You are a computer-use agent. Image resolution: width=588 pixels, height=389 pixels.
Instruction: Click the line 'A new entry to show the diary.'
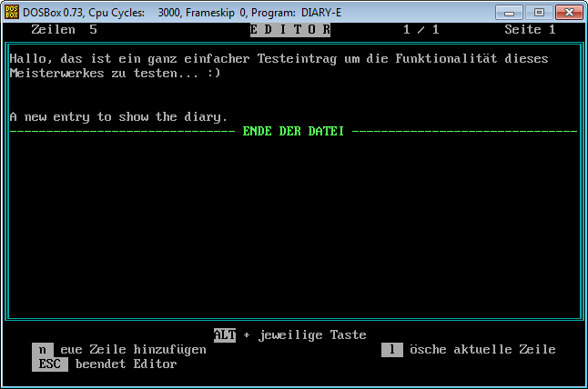click(118, 117)
